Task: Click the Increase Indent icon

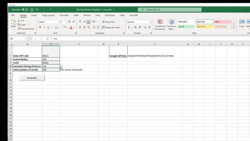Action: (98, 27)
